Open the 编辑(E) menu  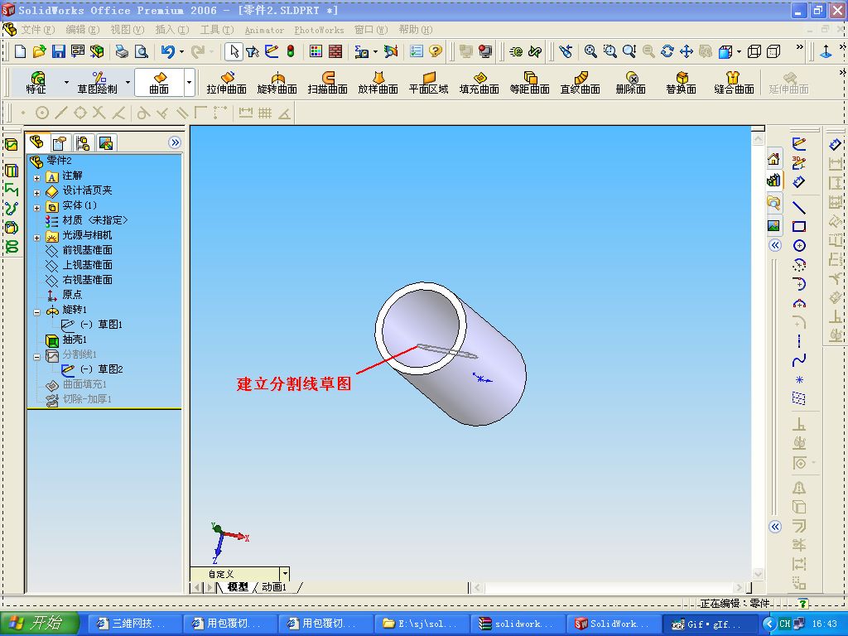(83, 30)
